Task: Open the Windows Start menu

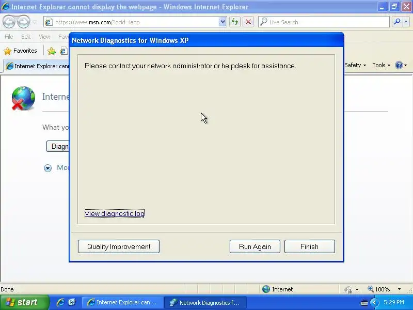Action: (24, 302)
